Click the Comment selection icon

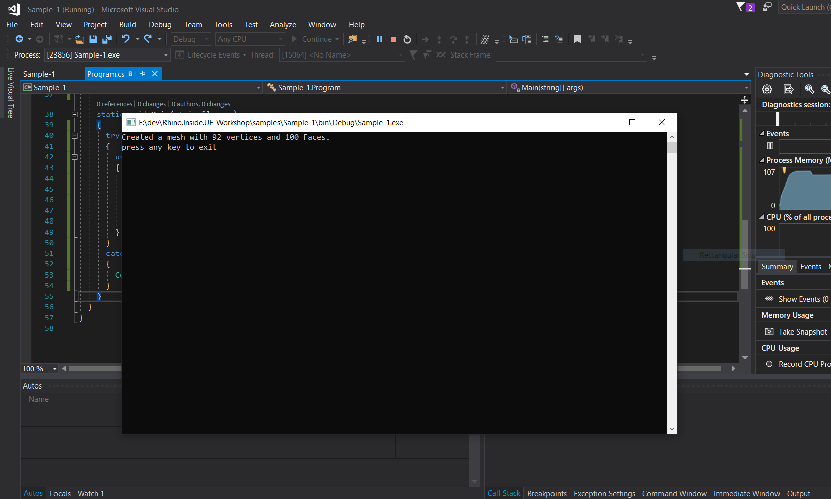coord(559,39)
